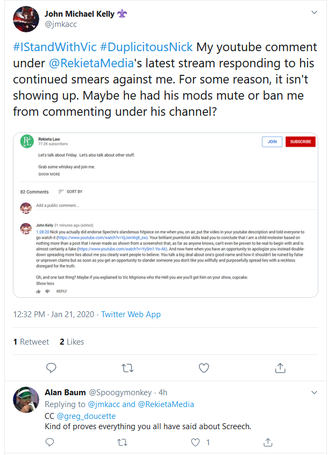Open the #DuplicitousNick hashtag
328x455 pixels.
[146, 47]
